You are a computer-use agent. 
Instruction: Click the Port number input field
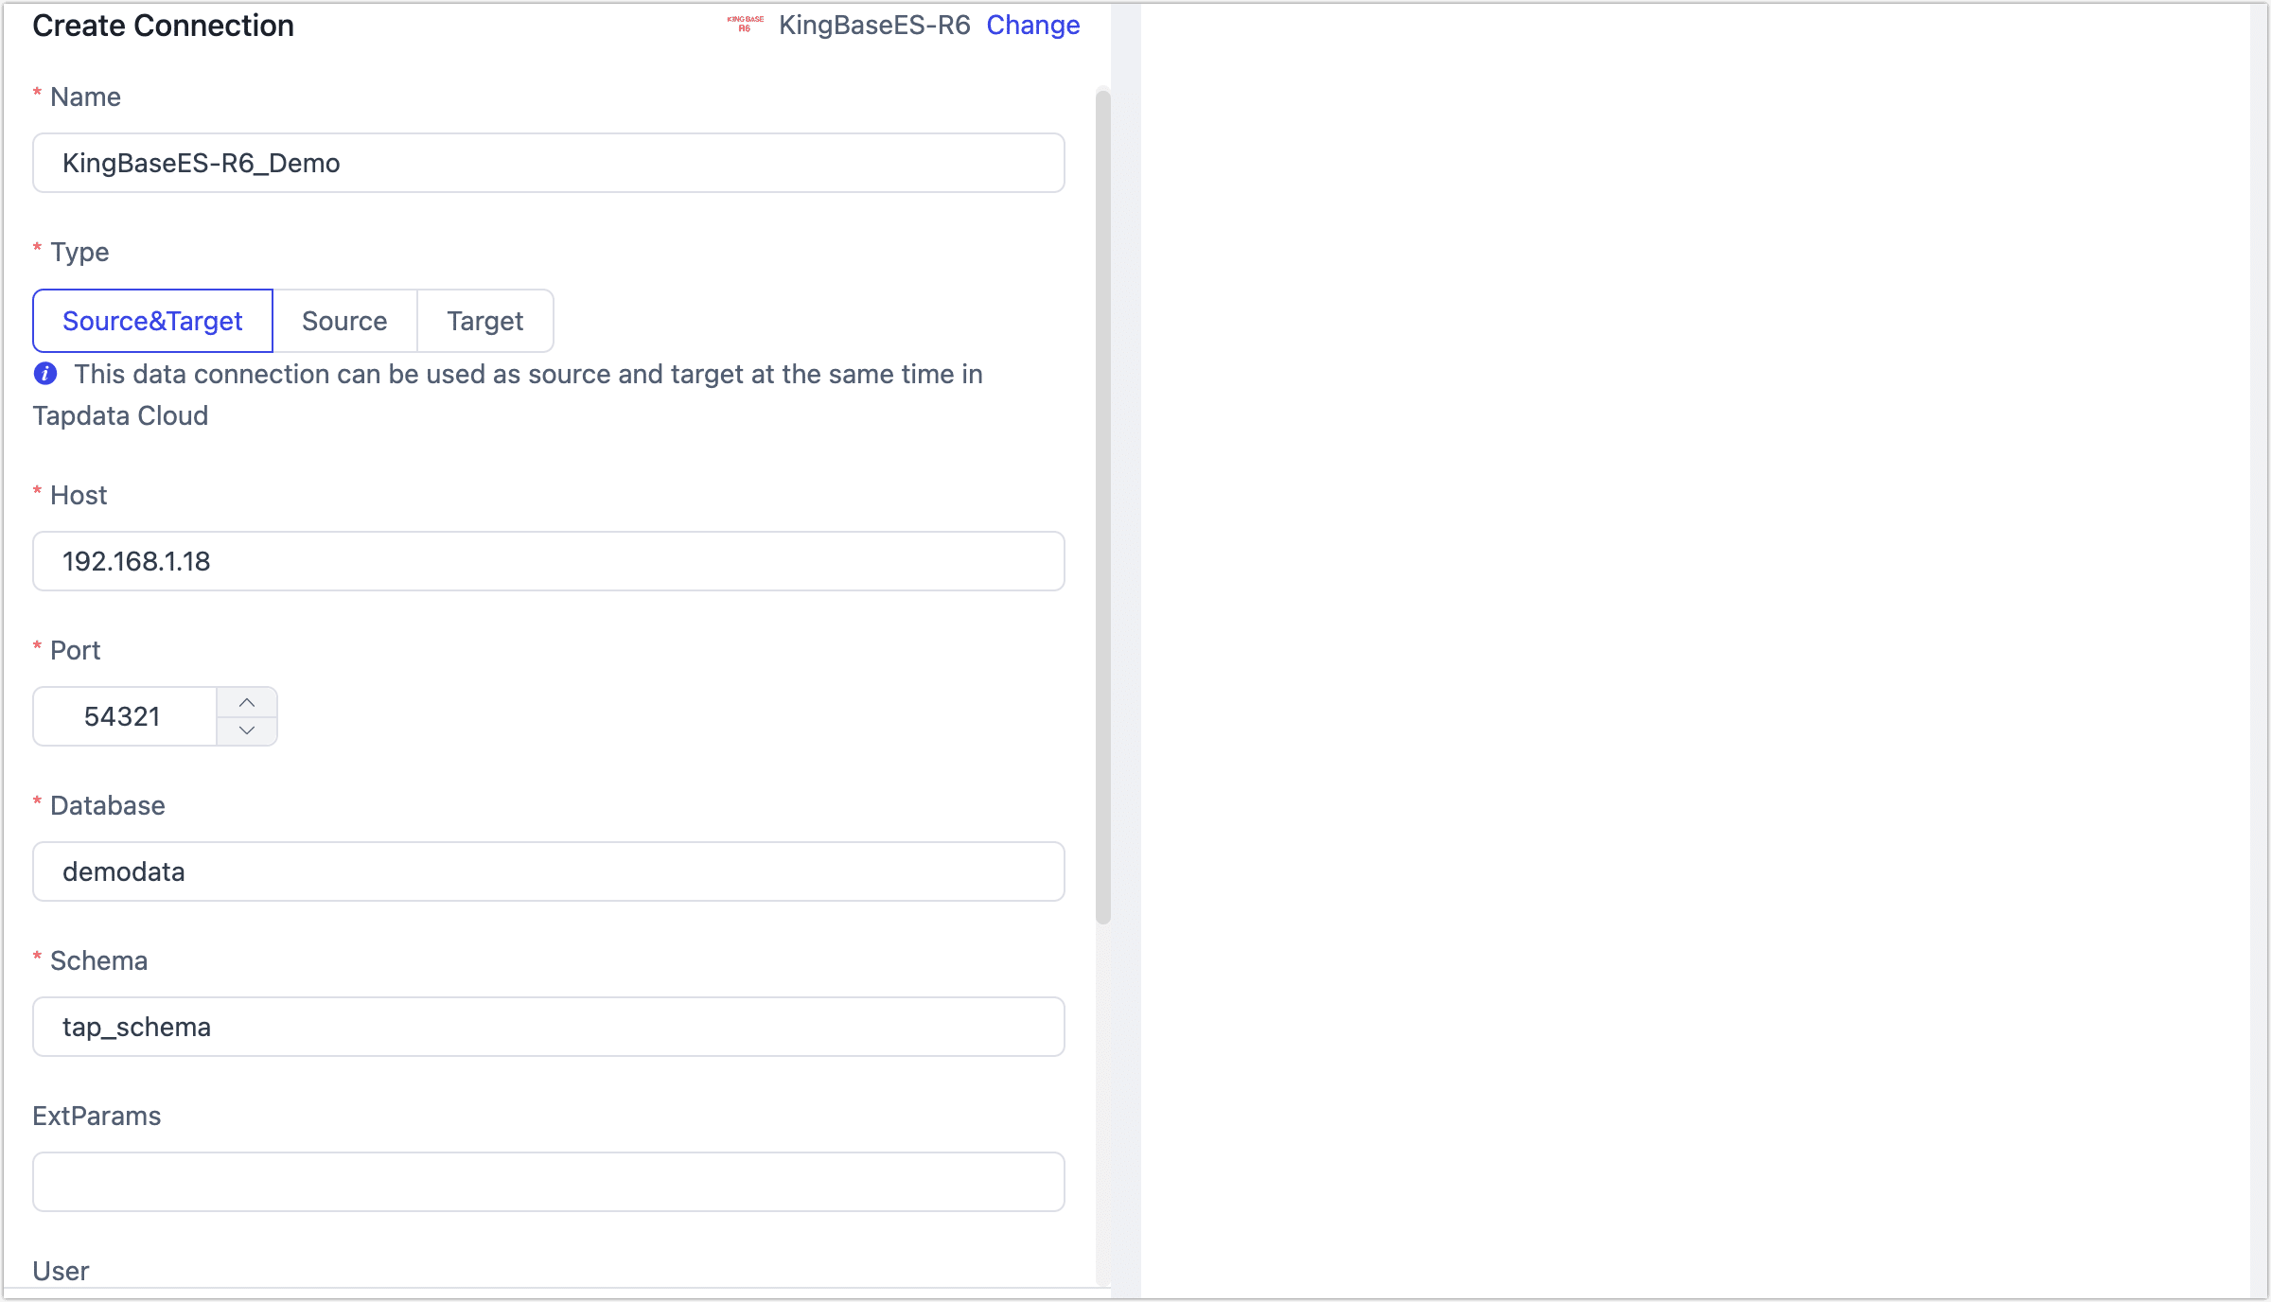(125, 715)
